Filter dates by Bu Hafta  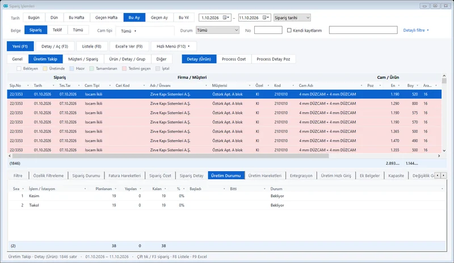[77, 18]
